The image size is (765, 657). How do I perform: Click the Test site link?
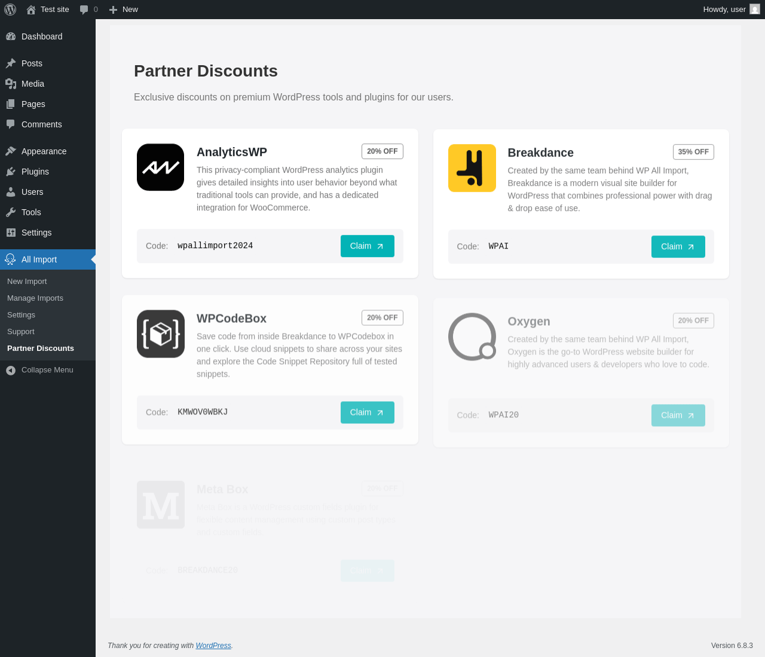click(x=48, y=10)
